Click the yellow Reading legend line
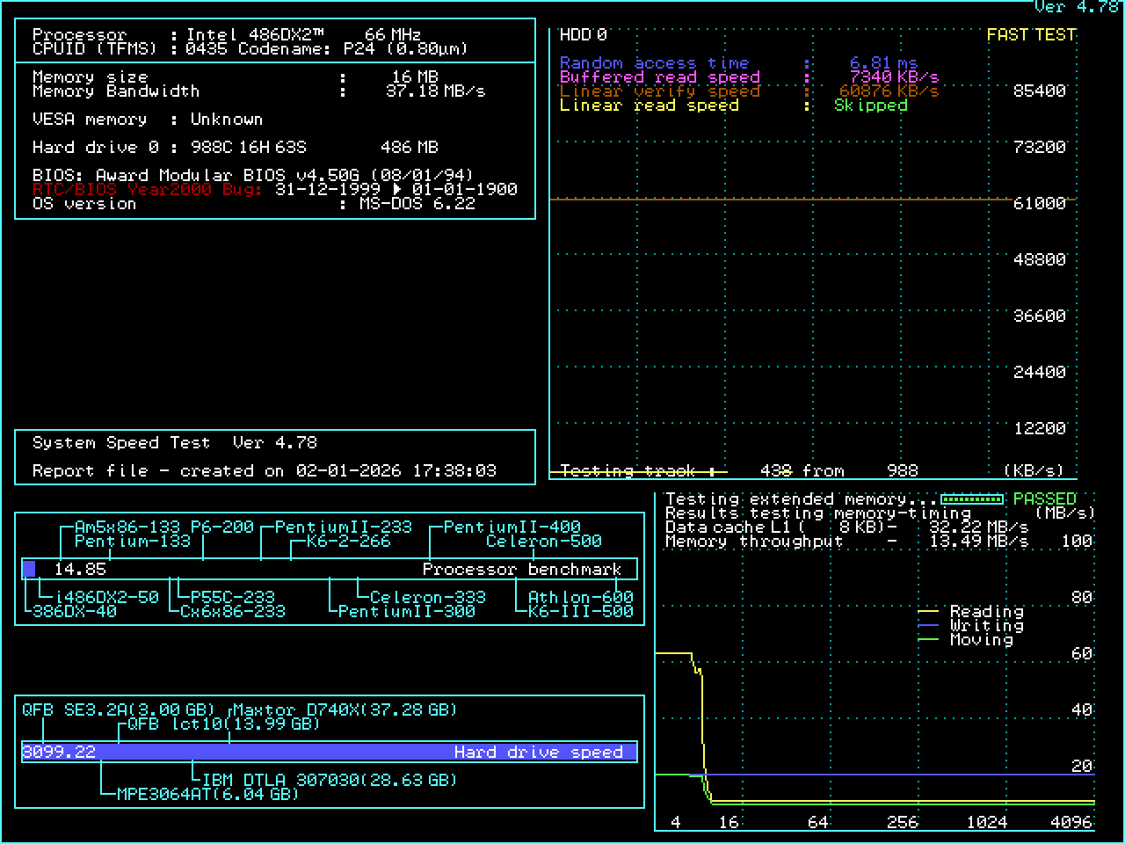1125x844 pixels. click(x=928, y=611)
